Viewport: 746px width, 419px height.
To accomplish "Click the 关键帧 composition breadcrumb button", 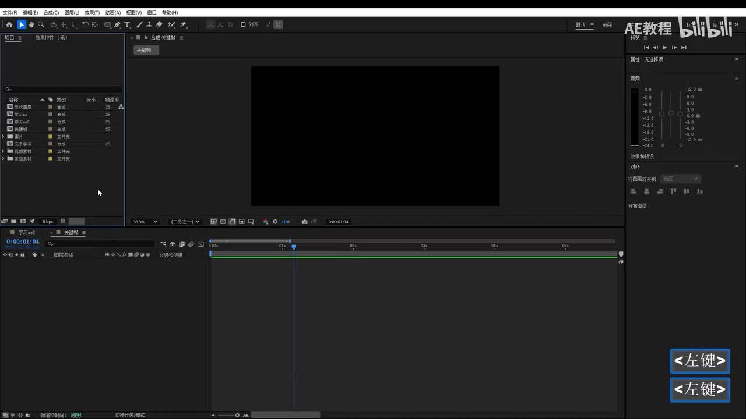I will [x=146, y=50].
